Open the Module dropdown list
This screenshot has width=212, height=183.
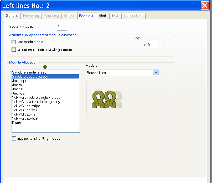[x=156, y=73]
